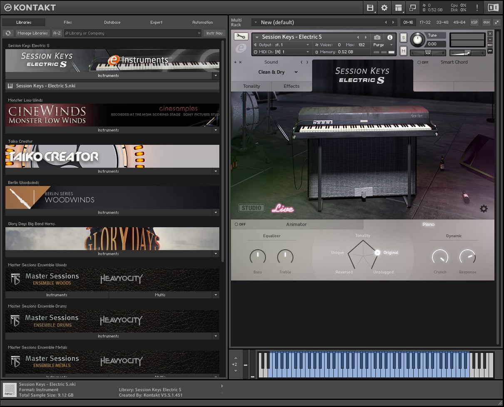Open Taiko Creator instruments dropdown arrow

point(215,171)
